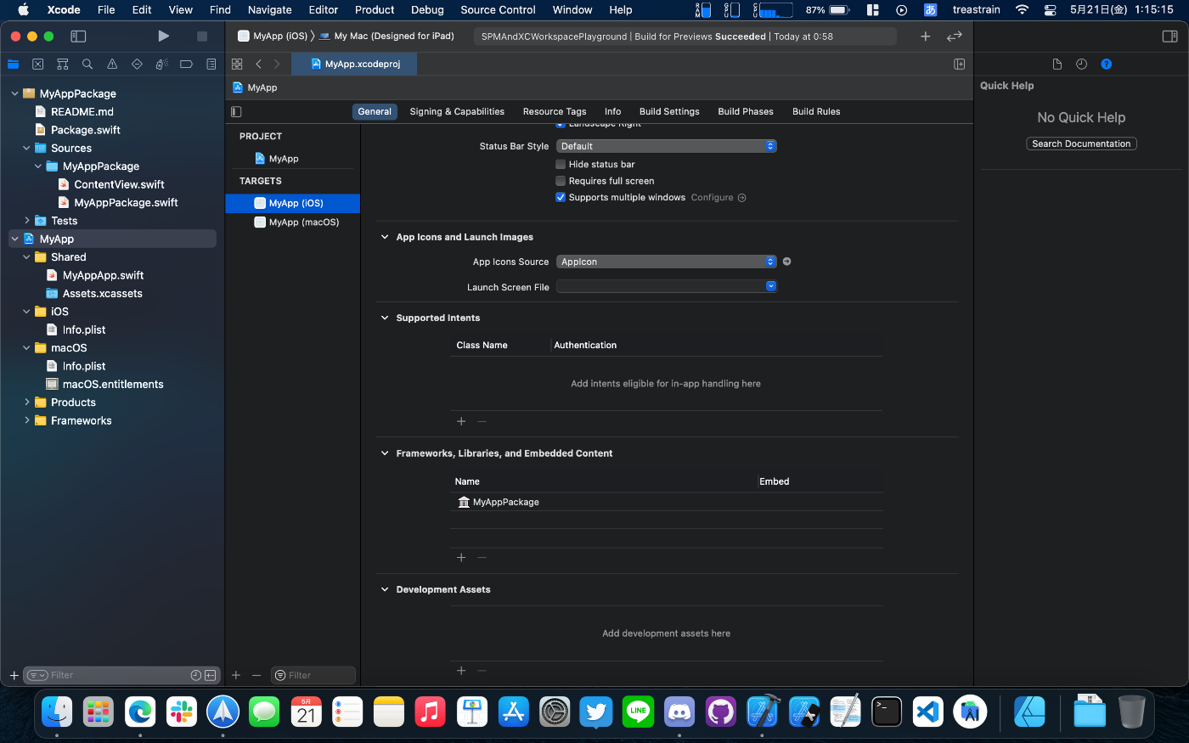The image size is (1189, 743).
Task: Open the Source Control menu
Action: [x=498, y=10]
